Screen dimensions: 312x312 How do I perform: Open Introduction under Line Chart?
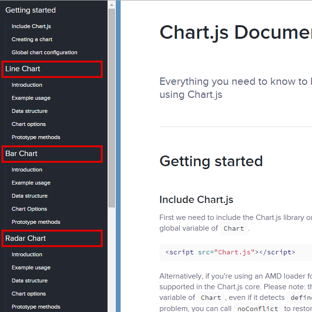point(27,85)
